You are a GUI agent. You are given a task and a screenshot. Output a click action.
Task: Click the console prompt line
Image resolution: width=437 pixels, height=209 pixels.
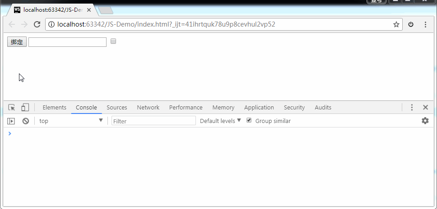coord(218,134)
